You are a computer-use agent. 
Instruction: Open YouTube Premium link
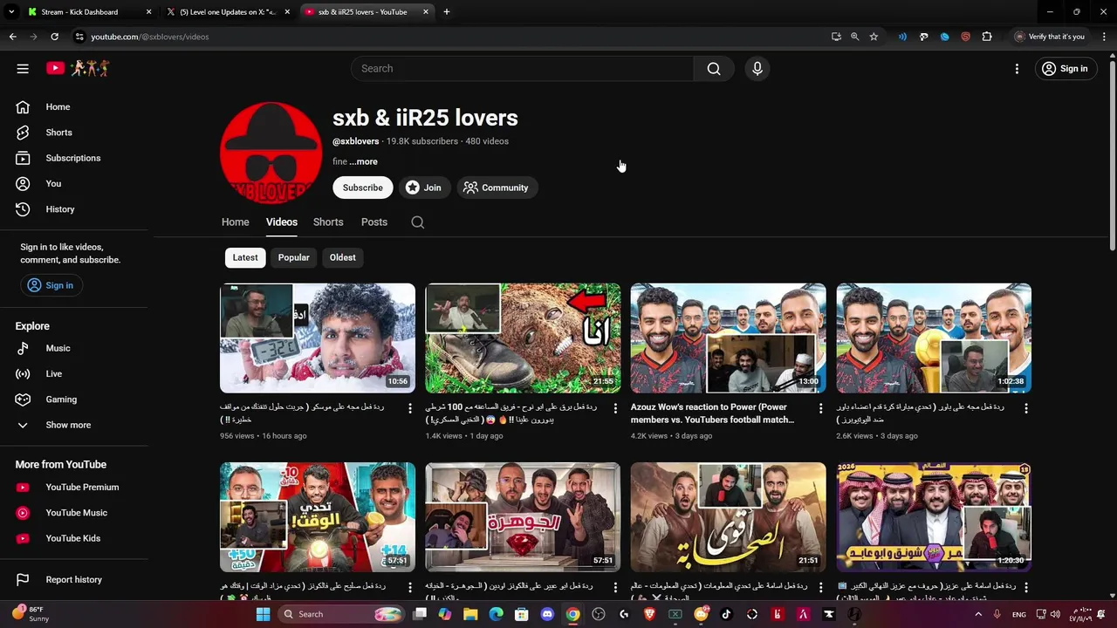(x=74, y=488)
